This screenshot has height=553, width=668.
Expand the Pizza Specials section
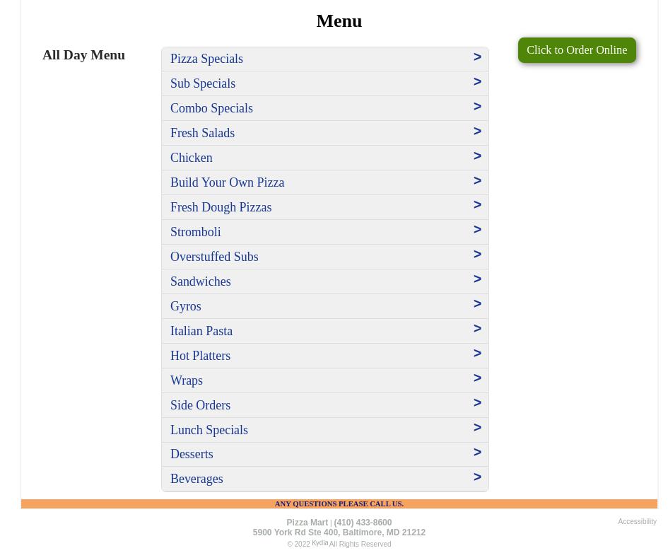point(206,59)
